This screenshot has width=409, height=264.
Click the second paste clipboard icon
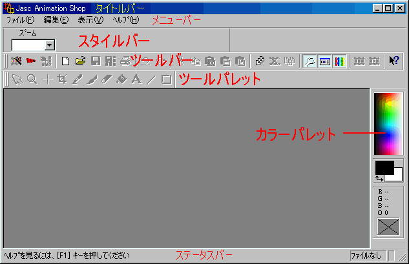[x=225, y=61]
